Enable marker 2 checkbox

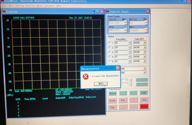110,47
